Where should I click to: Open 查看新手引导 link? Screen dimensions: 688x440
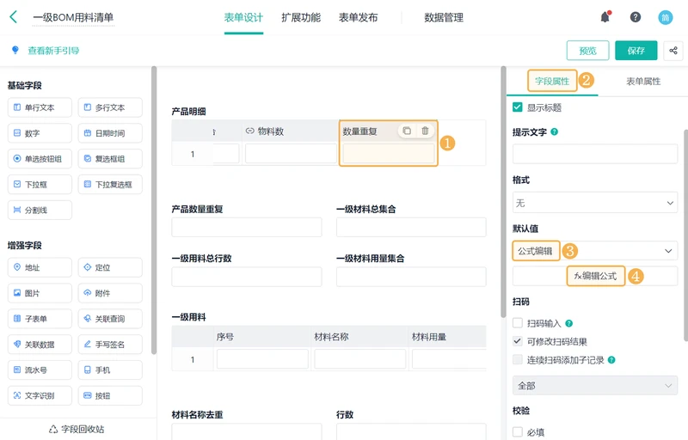click(x=53, y=51)
